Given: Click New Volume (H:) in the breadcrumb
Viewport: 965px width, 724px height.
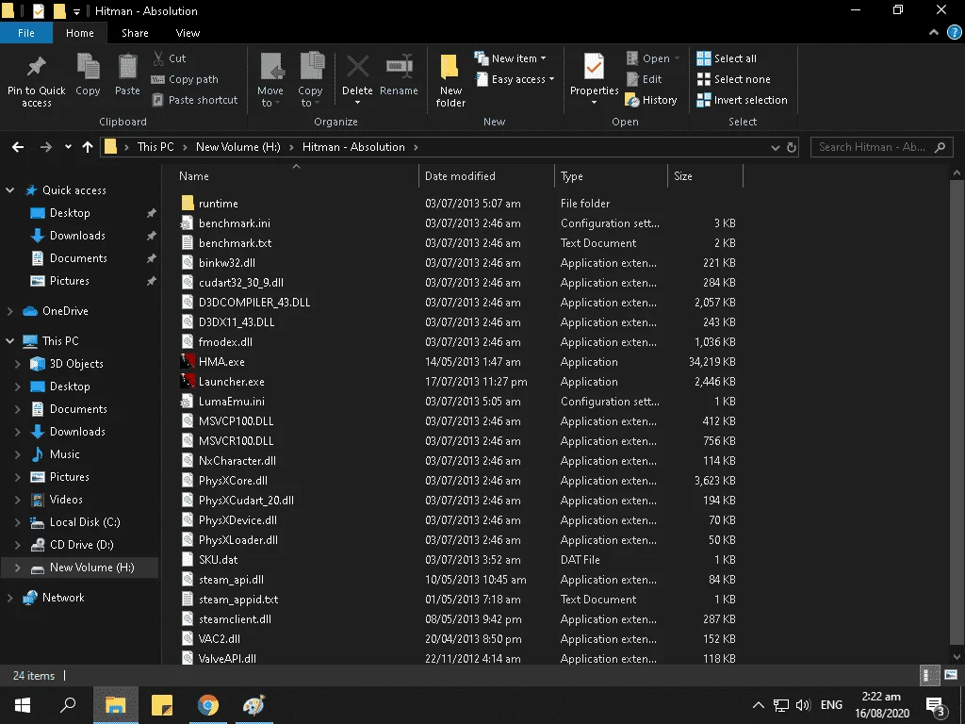Looking at the screenshot, I should click(x=237, y=147).
